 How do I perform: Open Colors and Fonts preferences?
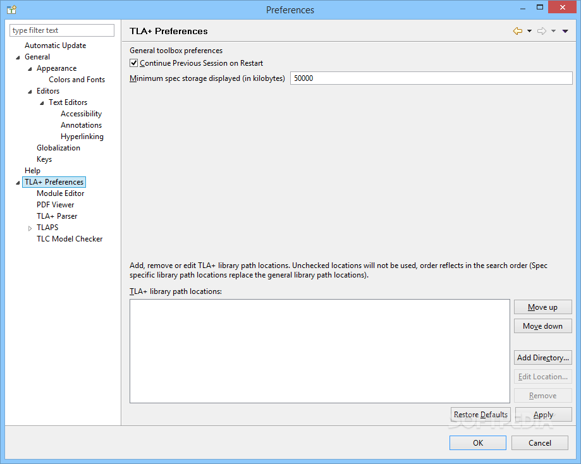pos(76,80)
